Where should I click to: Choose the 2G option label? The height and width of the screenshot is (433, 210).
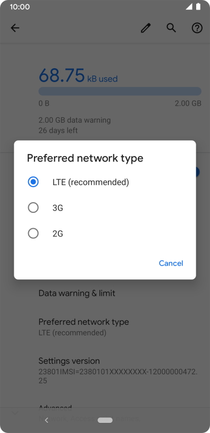[x=58, y=234]
